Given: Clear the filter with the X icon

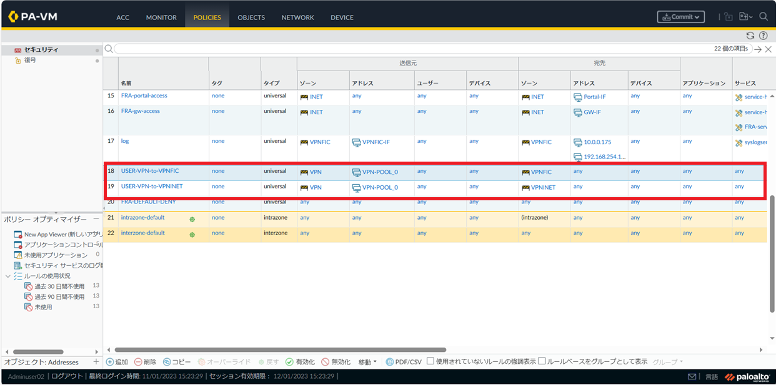Looking at the screenshot, I should pos(769,49).
